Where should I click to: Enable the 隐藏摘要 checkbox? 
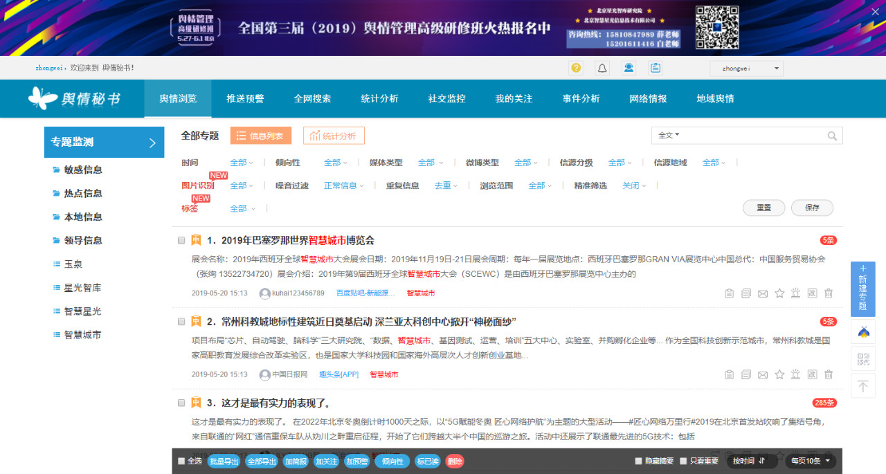coord(638,461)
